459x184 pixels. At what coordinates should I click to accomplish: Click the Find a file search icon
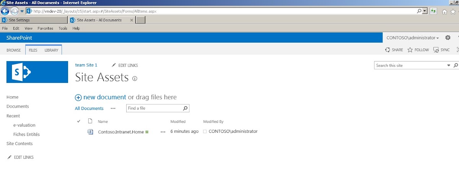[186, 108]
